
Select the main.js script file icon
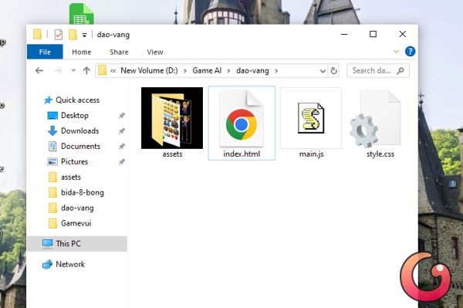311,118
